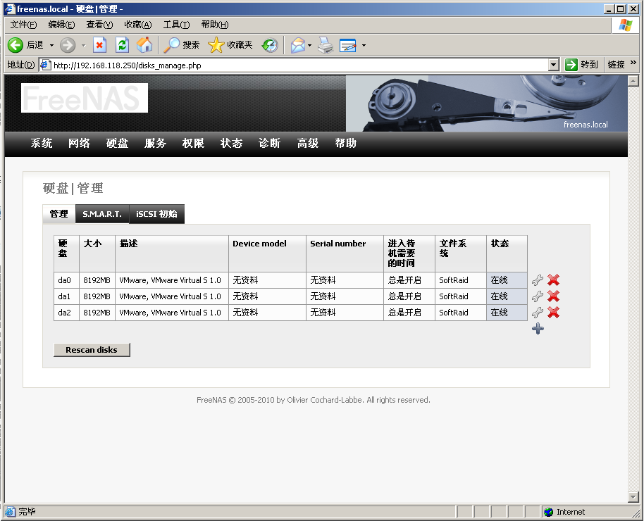
Task: Click the Windows flag logo
Action: [625, 25]
